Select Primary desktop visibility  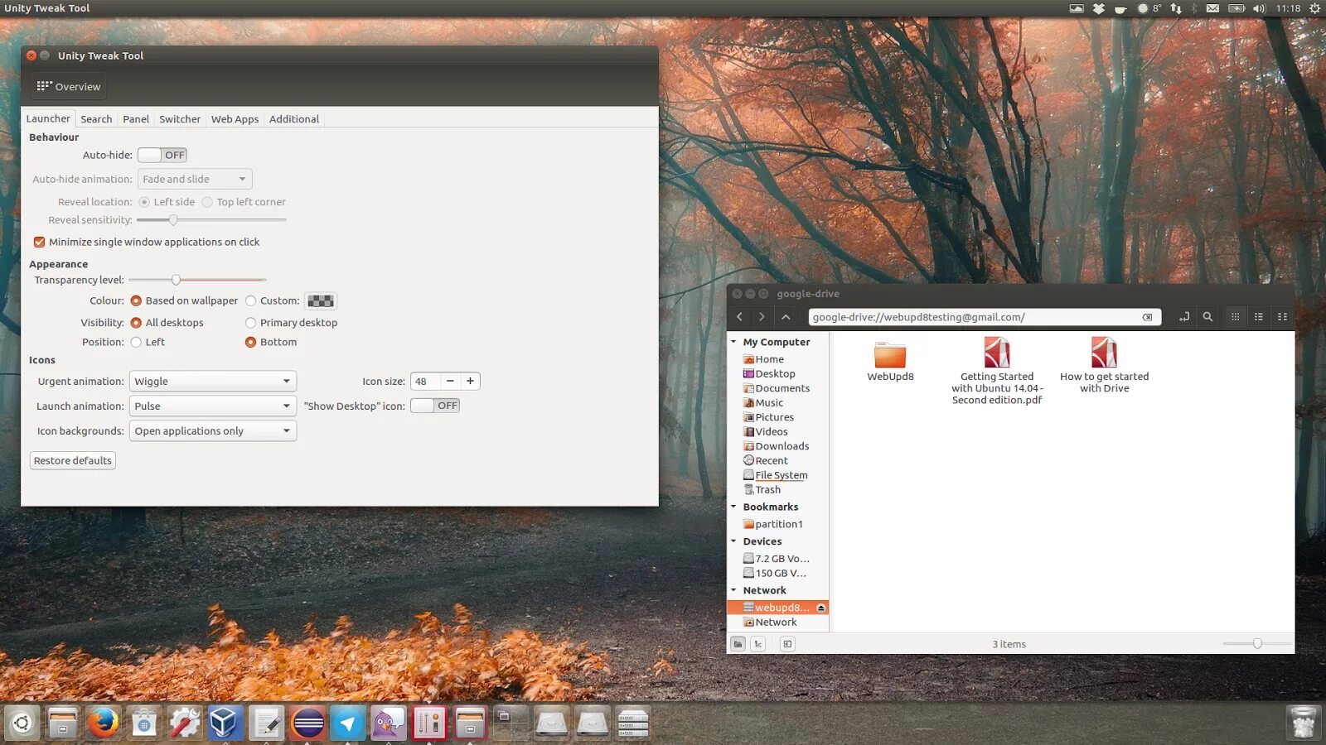click(x=250, y=322)
